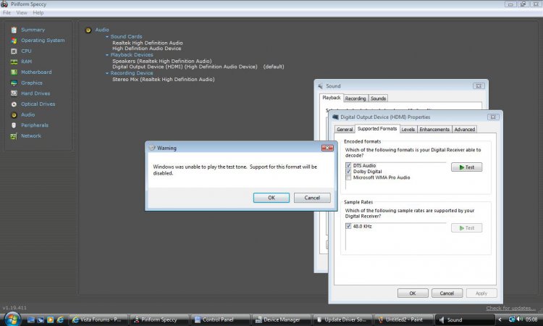Toggle the DTS Audio checkbox

[348, 166]
